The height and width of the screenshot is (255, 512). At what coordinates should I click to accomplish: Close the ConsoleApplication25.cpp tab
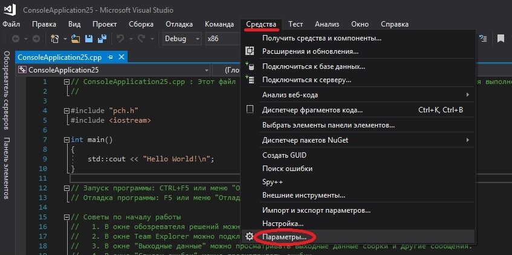coord(122,57)
